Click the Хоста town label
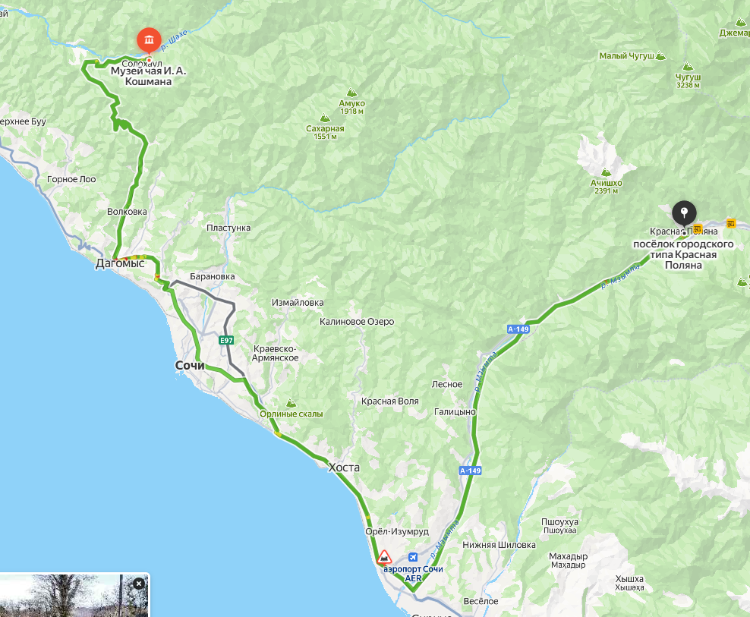The height and width of the screenshot is (617, 750). [344, 467]
